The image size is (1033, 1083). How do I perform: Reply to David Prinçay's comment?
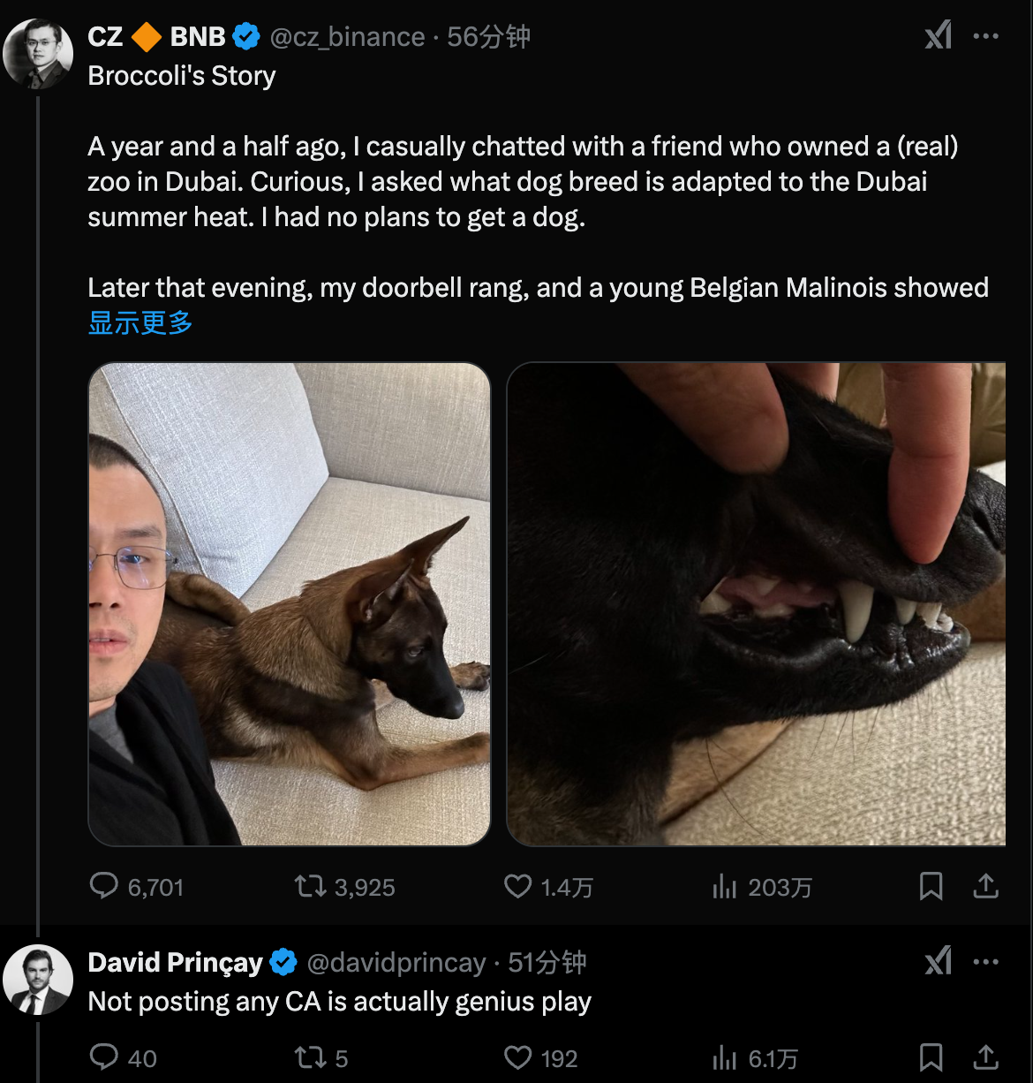click(x=104, y=1057)
